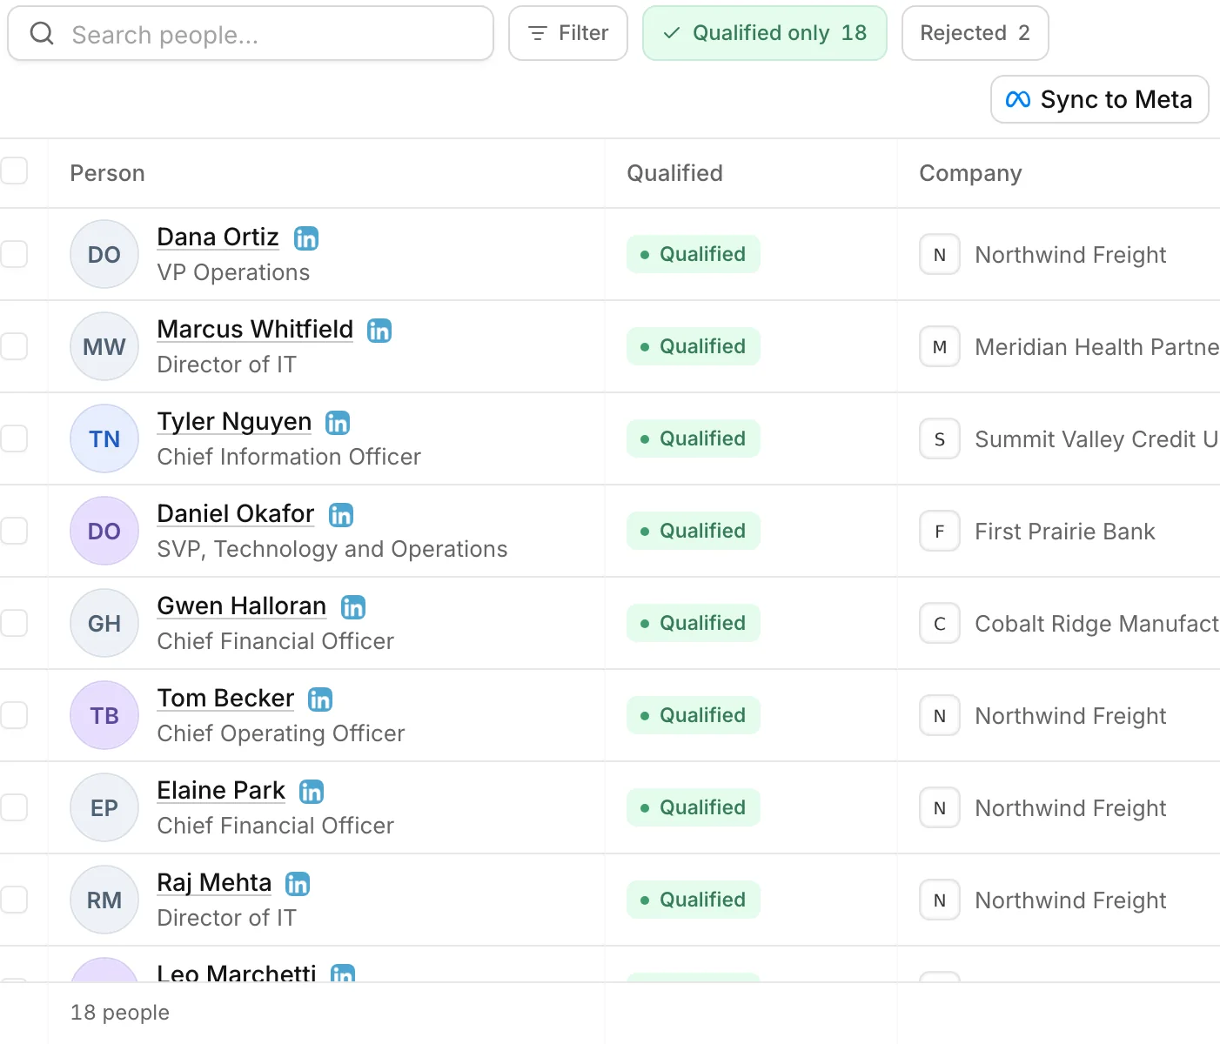
Task: Open Tom Becker's name link
Action: tap(225, 698)
